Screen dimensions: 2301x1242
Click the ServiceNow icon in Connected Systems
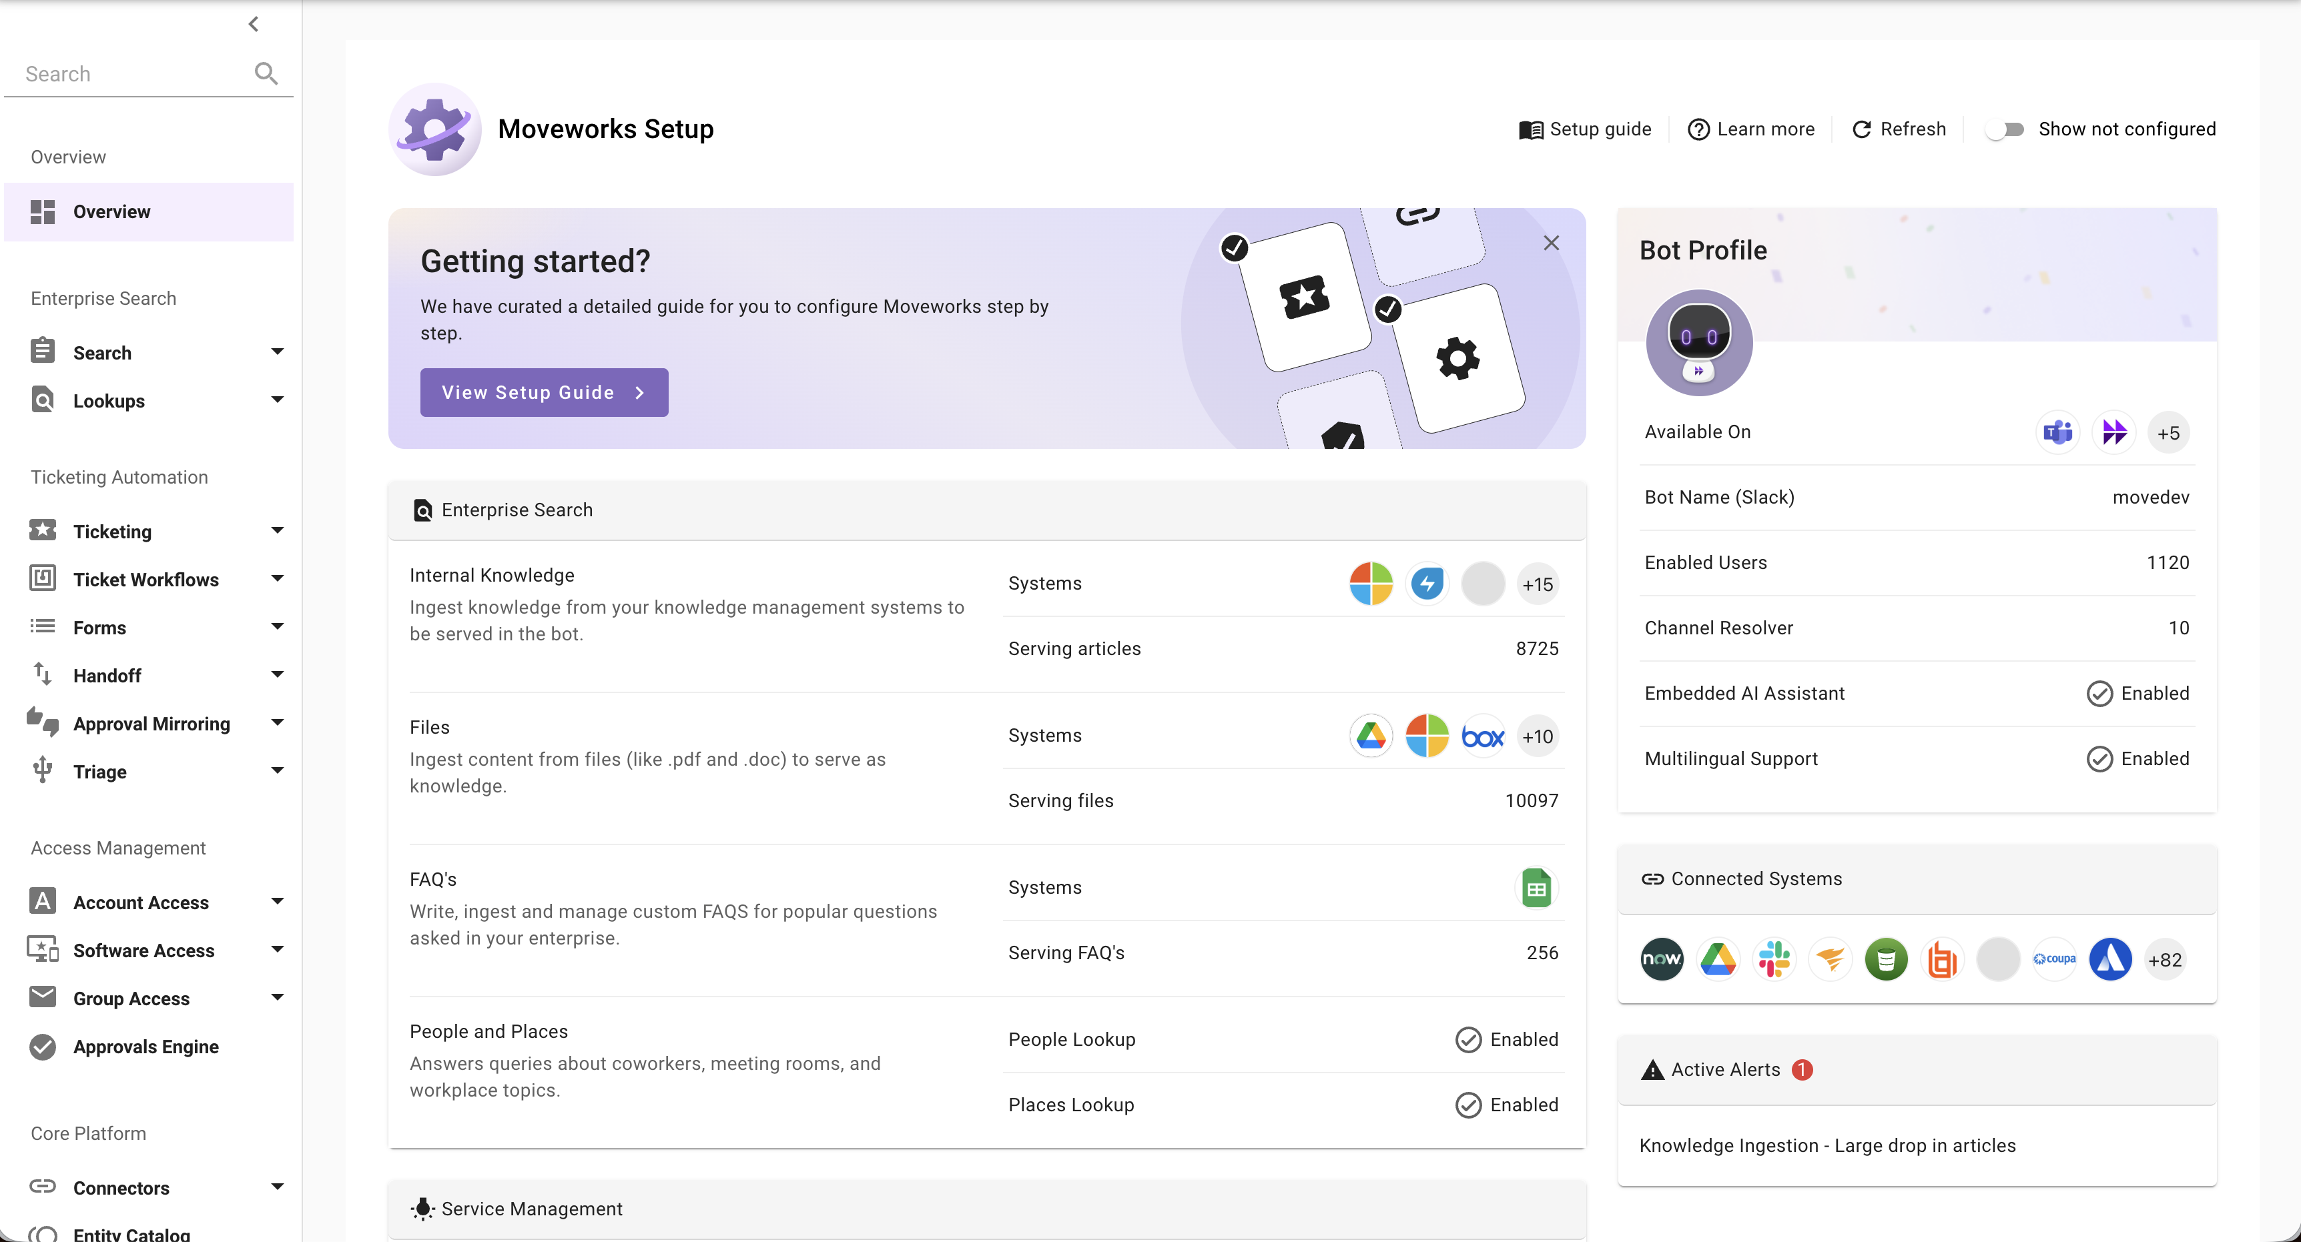click(x=1662, y=960)
